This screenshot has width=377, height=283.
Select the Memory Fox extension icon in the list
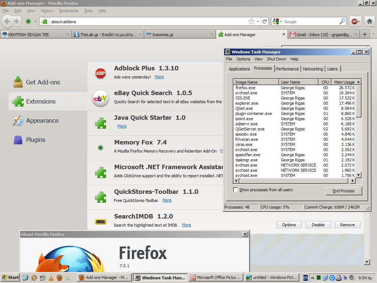[101, 148]
